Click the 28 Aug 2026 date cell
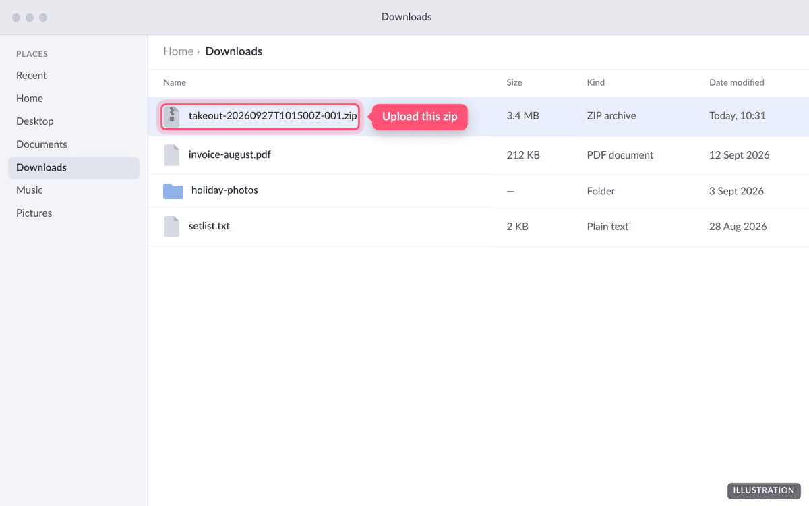809x506 pixels. coord(738,227)
